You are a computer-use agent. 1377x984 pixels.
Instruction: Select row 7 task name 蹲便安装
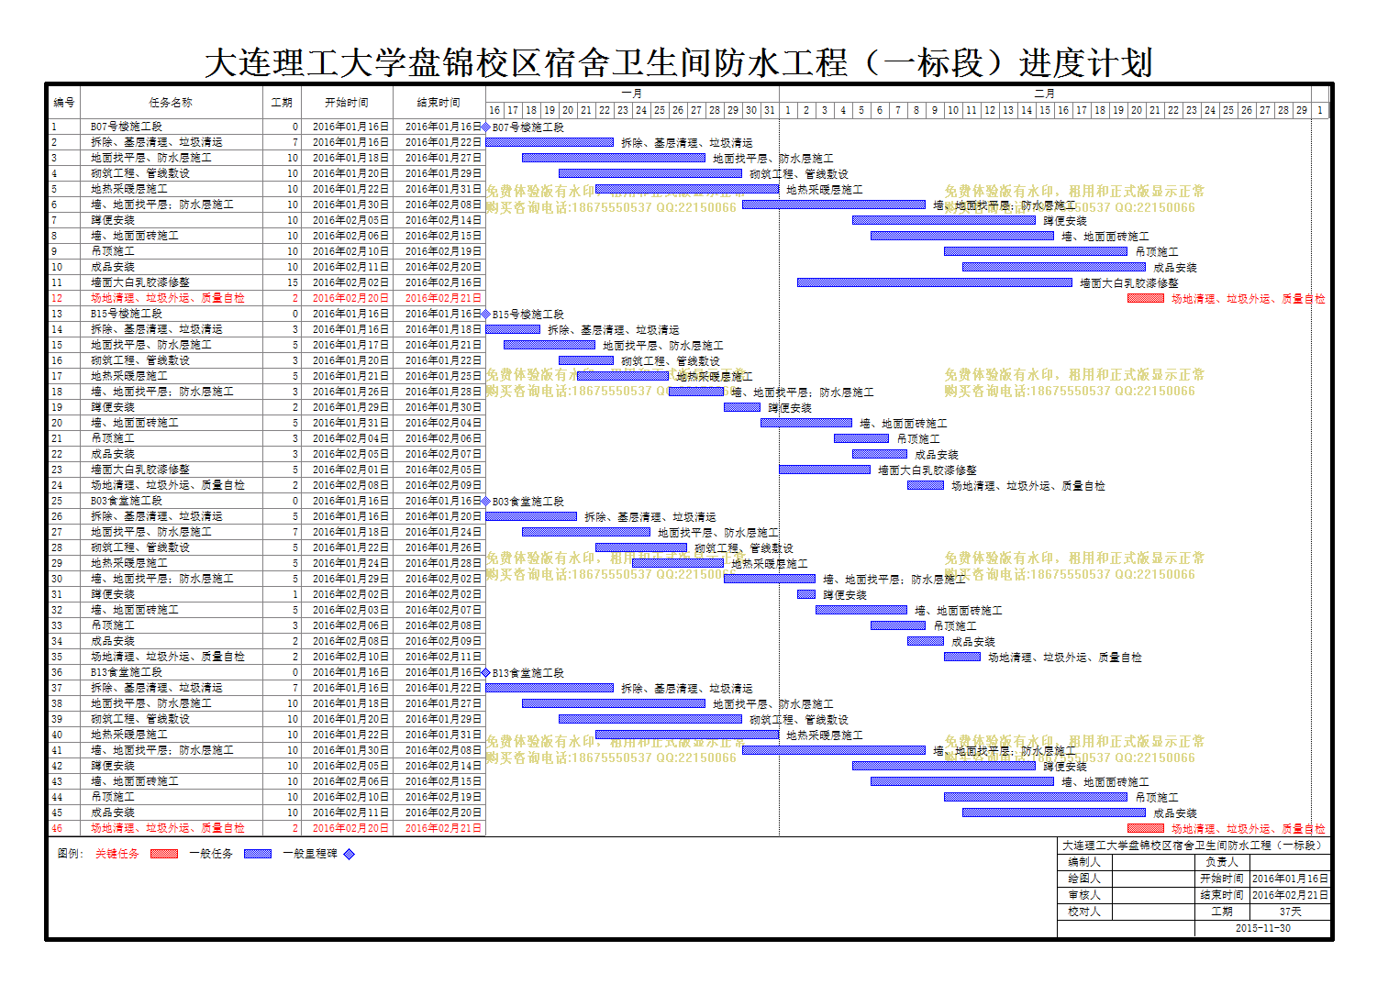113,220
